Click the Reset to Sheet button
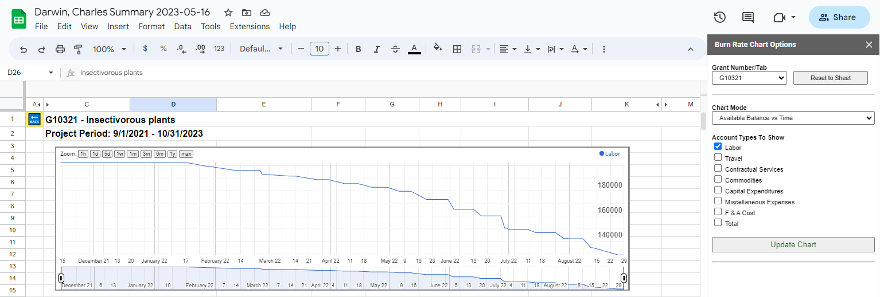The image size is (880, 297). (x=830, y=78)
